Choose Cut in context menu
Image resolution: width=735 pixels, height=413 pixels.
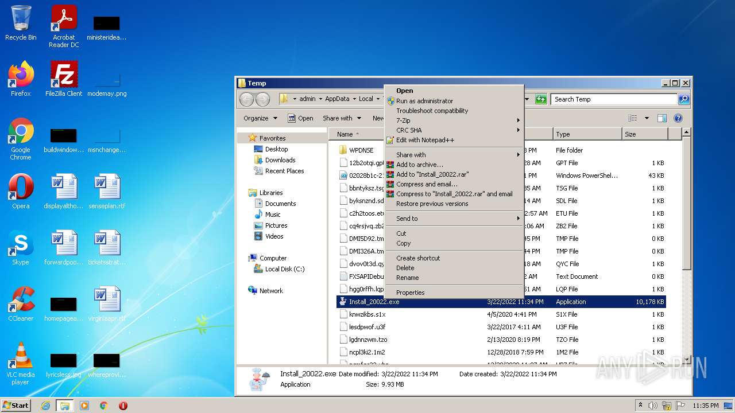454,233
